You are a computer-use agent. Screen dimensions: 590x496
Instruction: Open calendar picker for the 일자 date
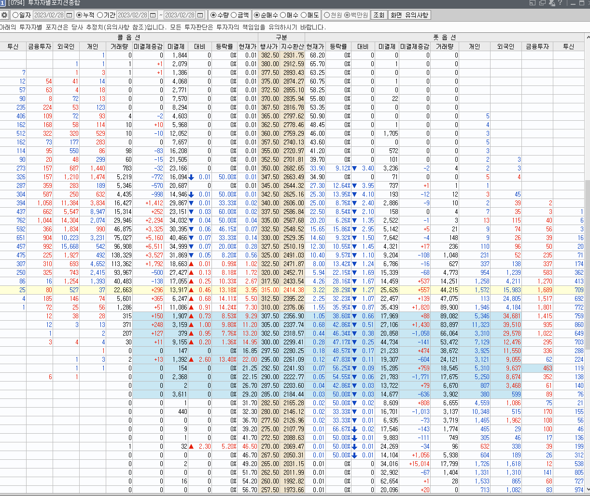(70, 15)
